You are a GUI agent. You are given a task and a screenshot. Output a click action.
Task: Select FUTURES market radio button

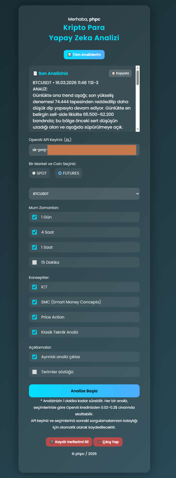click(60, 173)
